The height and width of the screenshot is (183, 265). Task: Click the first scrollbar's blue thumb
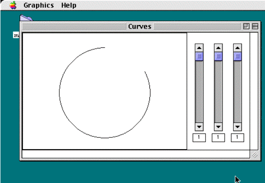coord(199,56)
